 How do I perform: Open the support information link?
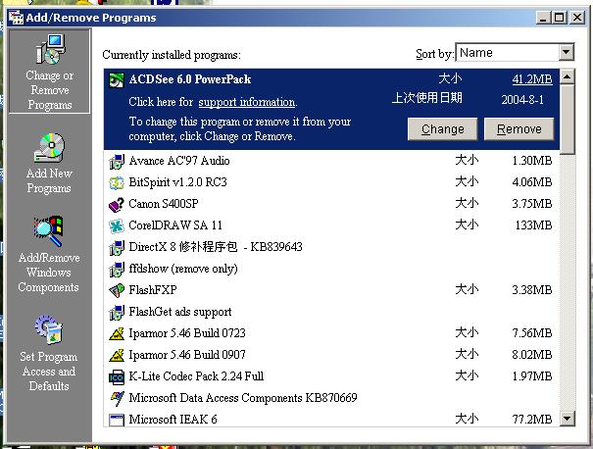click(247, 102)
